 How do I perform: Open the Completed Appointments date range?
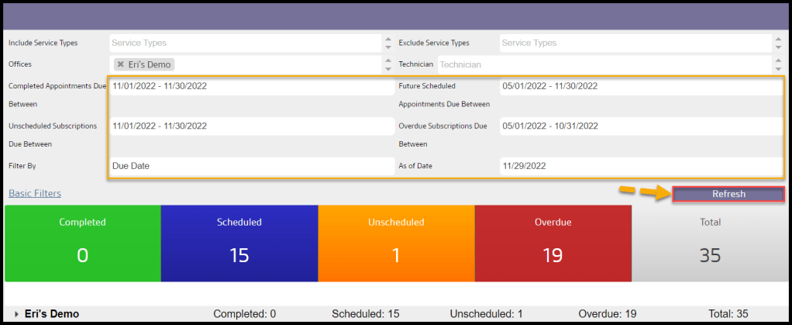(252, 87)
